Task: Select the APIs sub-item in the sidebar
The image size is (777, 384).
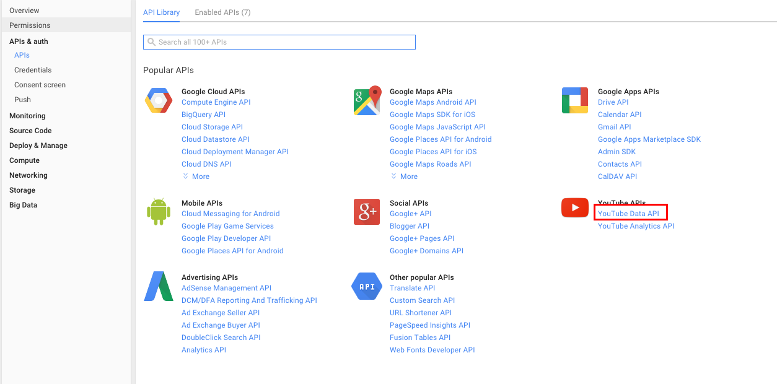Action: tap(22, 55)
